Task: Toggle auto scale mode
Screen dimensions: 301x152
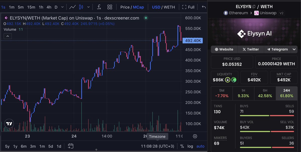Action: click(x=200, y=146)
